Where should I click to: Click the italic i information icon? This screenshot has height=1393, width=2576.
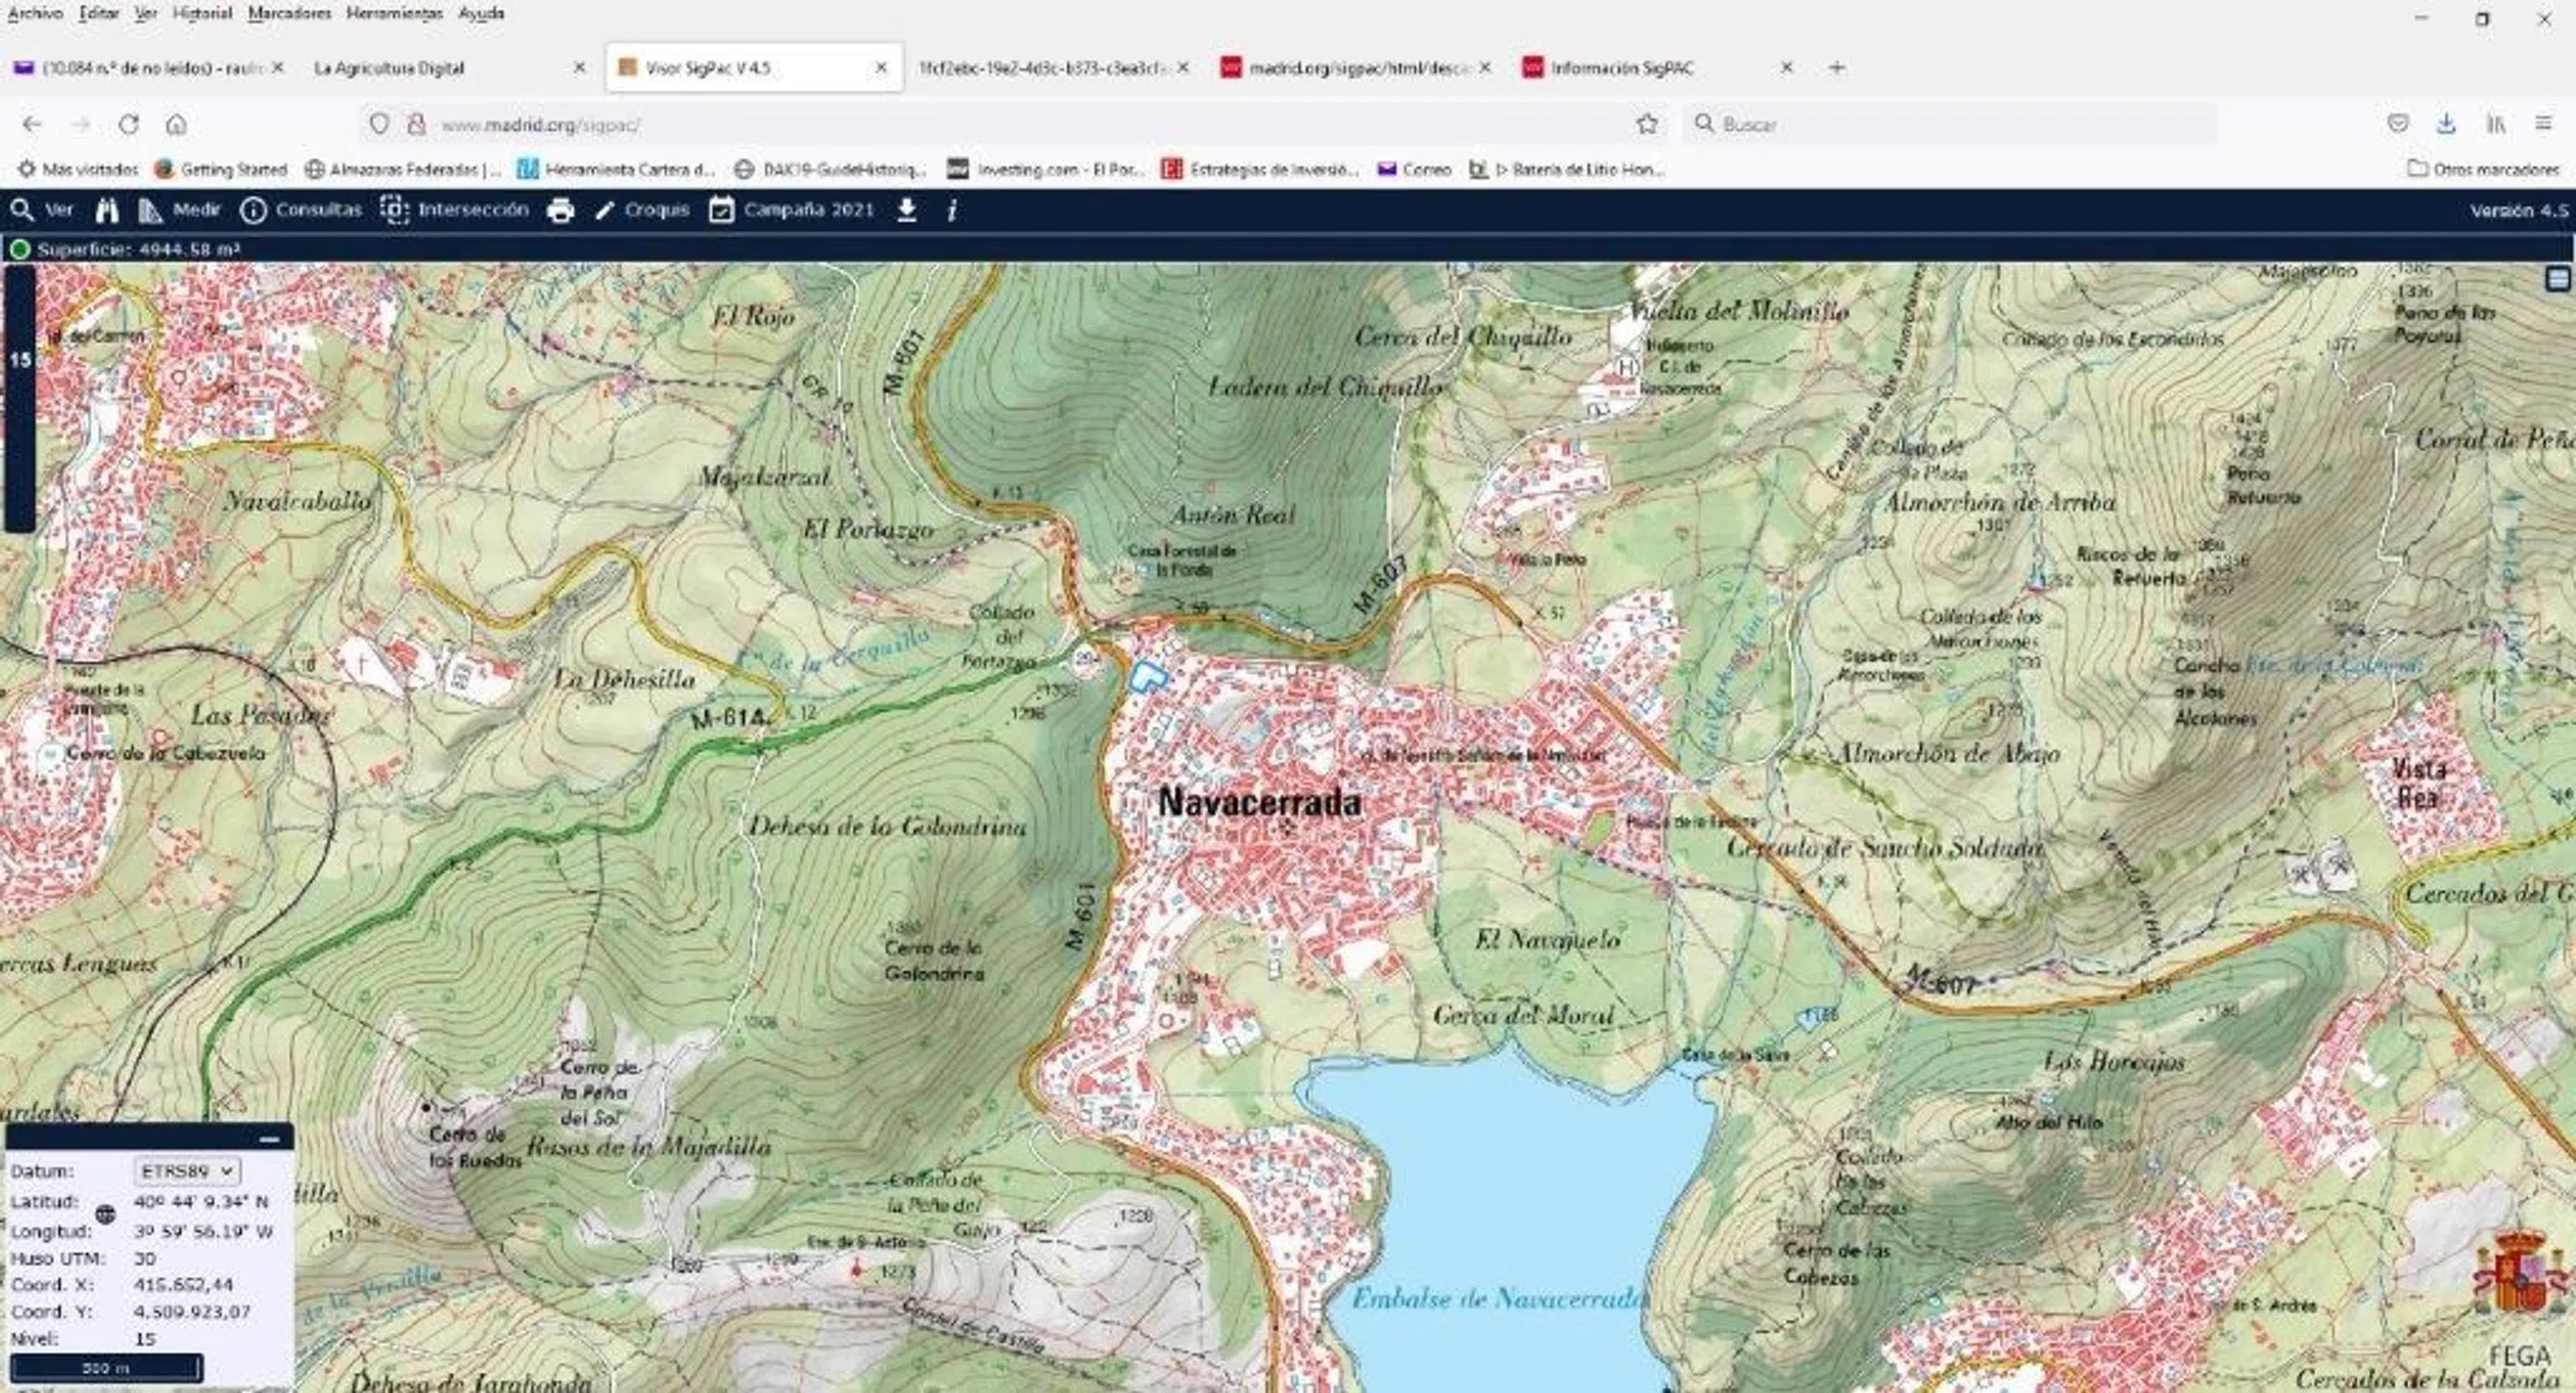pyautogui.click(x=952, y=210)
